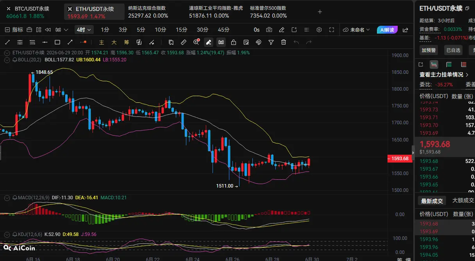Click the 加预警 button
The image size is (475, 261).
coord(429,50)
